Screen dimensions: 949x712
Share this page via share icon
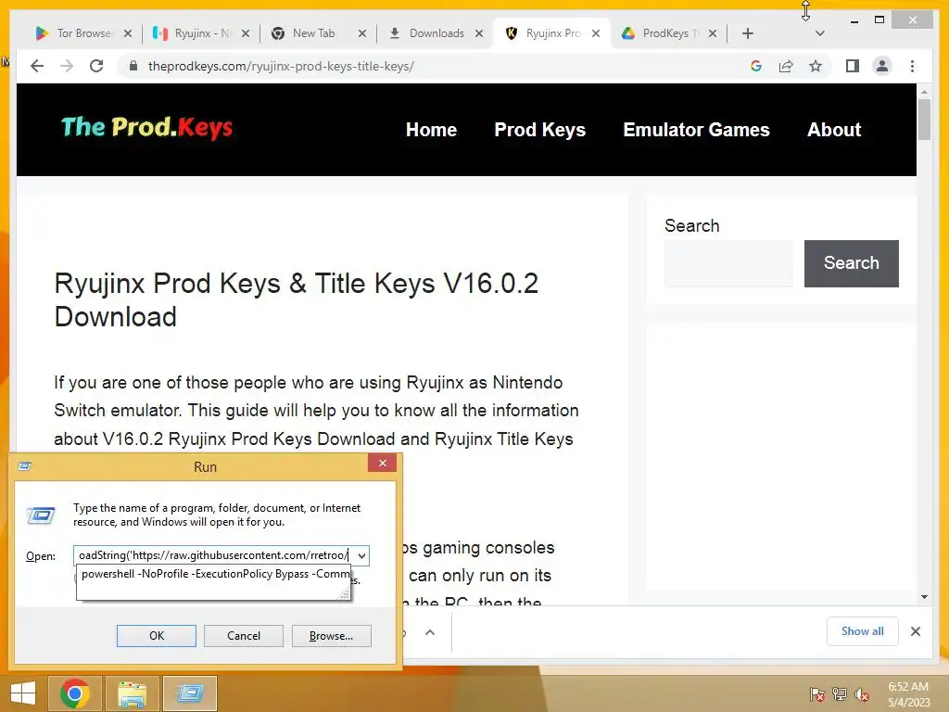[x=786, y=66]
